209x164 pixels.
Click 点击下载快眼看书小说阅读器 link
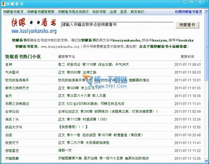(x=163, y=46)
